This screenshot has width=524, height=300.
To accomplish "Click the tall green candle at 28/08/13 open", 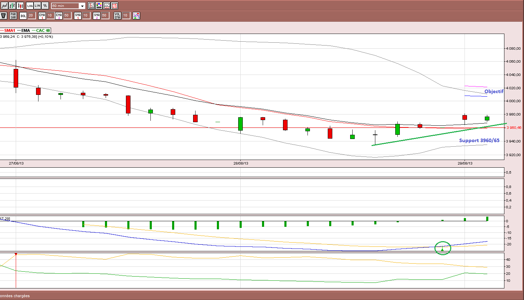I will 241,124.
